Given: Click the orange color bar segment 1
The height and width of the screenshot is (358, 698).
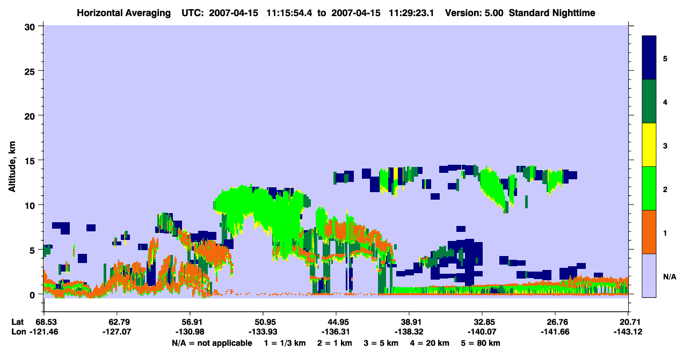Looking at the screenshot, I should pos(649,232).
